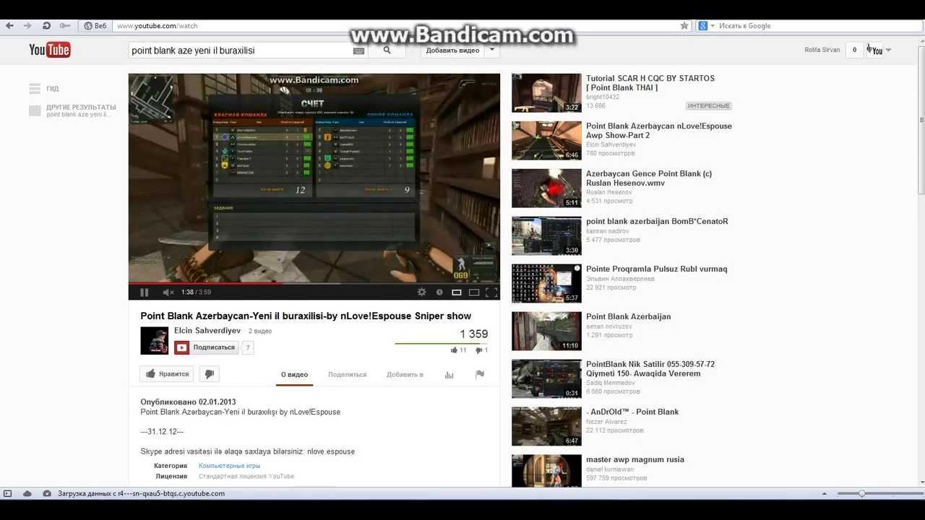Screen dimensions: 925x520
Task: Seek on the red video progress bar
Action: click(314, 283)
